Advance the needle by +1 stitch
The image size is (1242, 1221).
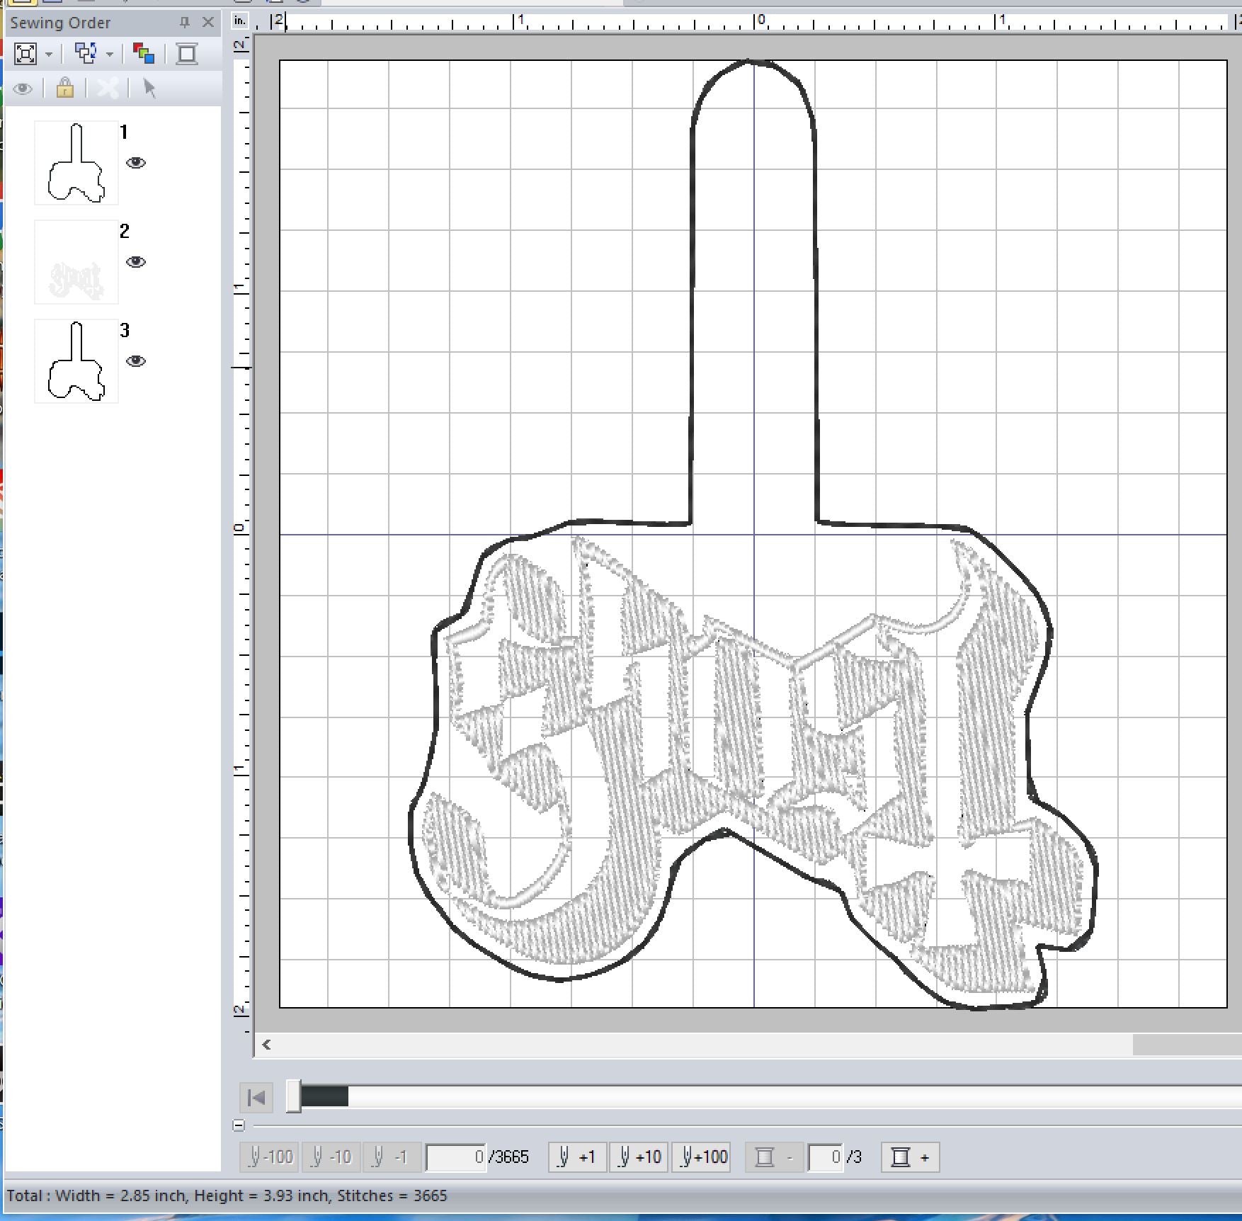pos(577,1157)
